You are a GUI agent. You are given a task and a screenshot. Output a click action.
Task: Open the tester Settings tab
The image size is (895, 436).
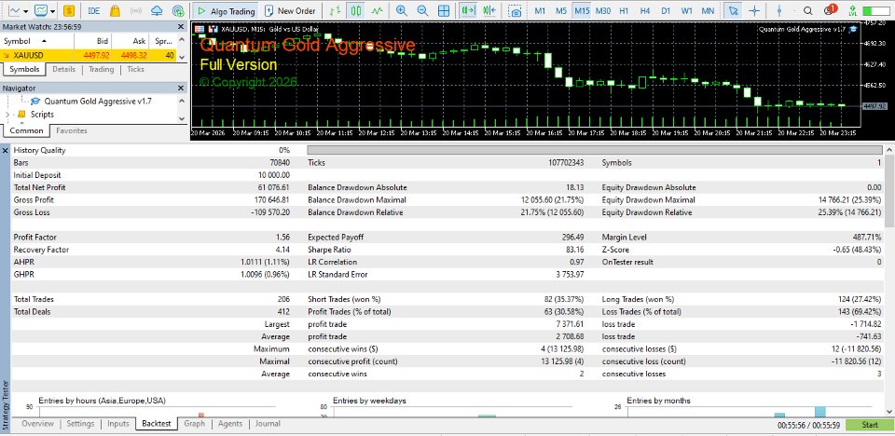tap(80, 424)
